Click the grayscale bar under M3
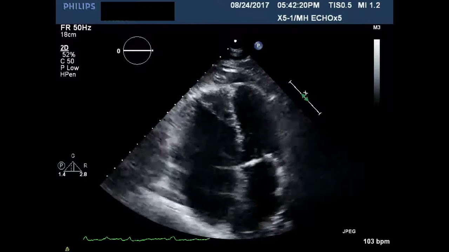Image resolution: width=449 pixels, height=252 pixels. pos(376,70)
